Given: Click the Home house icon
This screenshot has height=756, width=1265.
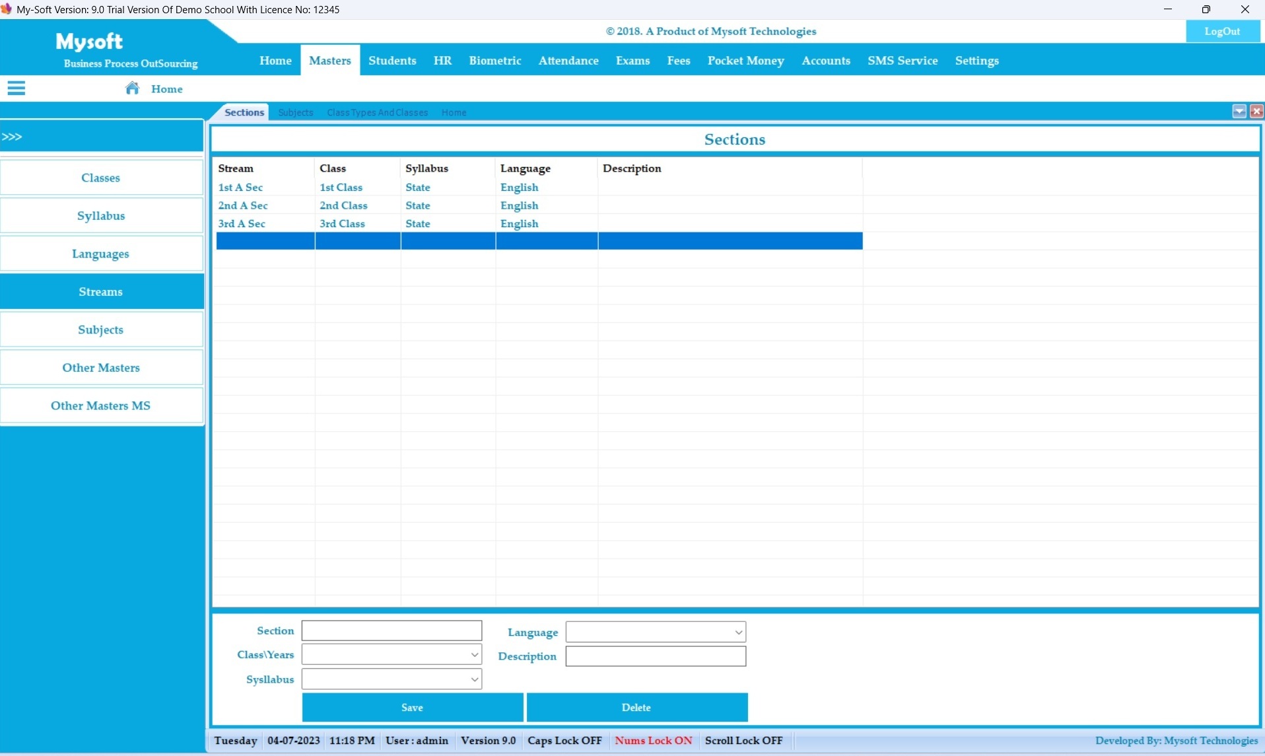Looking at the screenshot, I should click(x=132, y=88).
